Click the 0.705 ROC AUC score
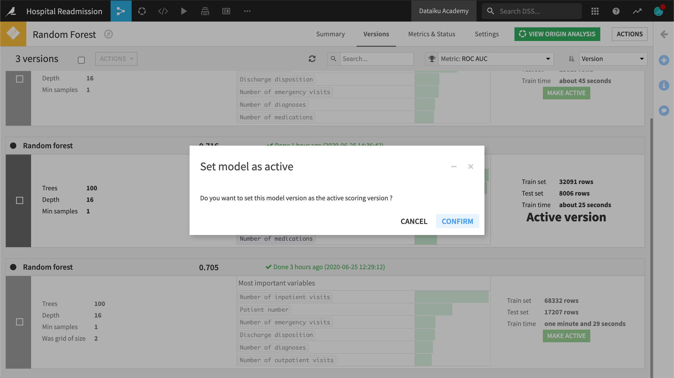Viewport: 674px width, 378px height. click(209, 268)
